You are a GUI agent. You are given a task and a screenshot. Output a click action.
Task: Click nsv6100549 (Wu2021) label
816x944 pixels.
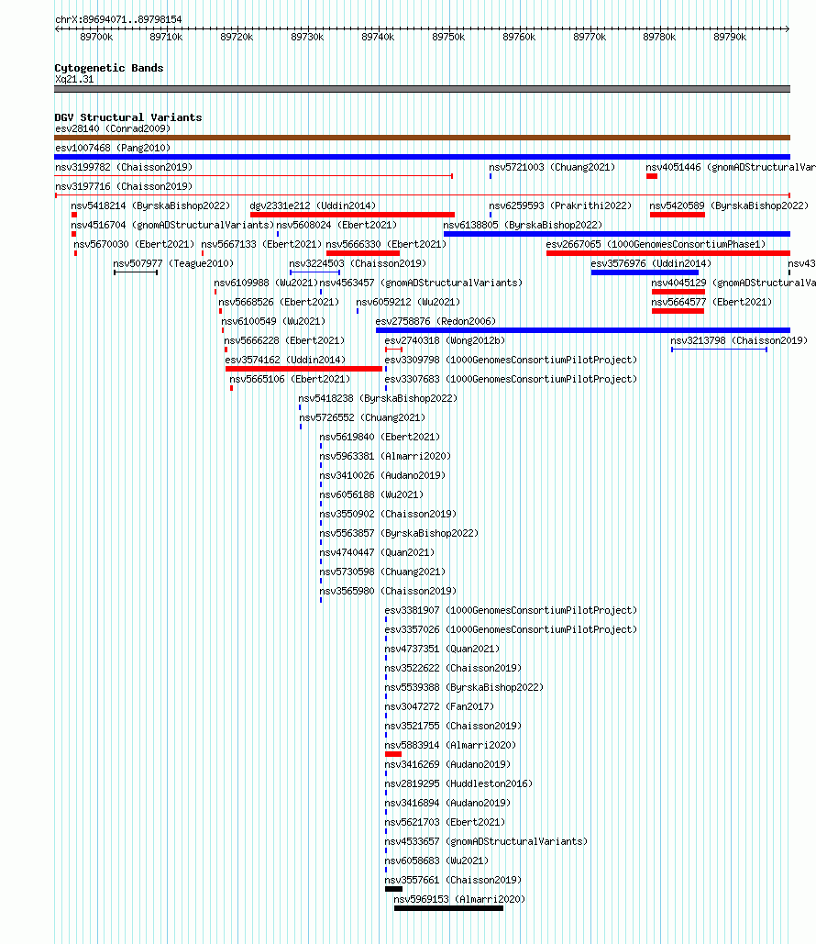point(273,321)
